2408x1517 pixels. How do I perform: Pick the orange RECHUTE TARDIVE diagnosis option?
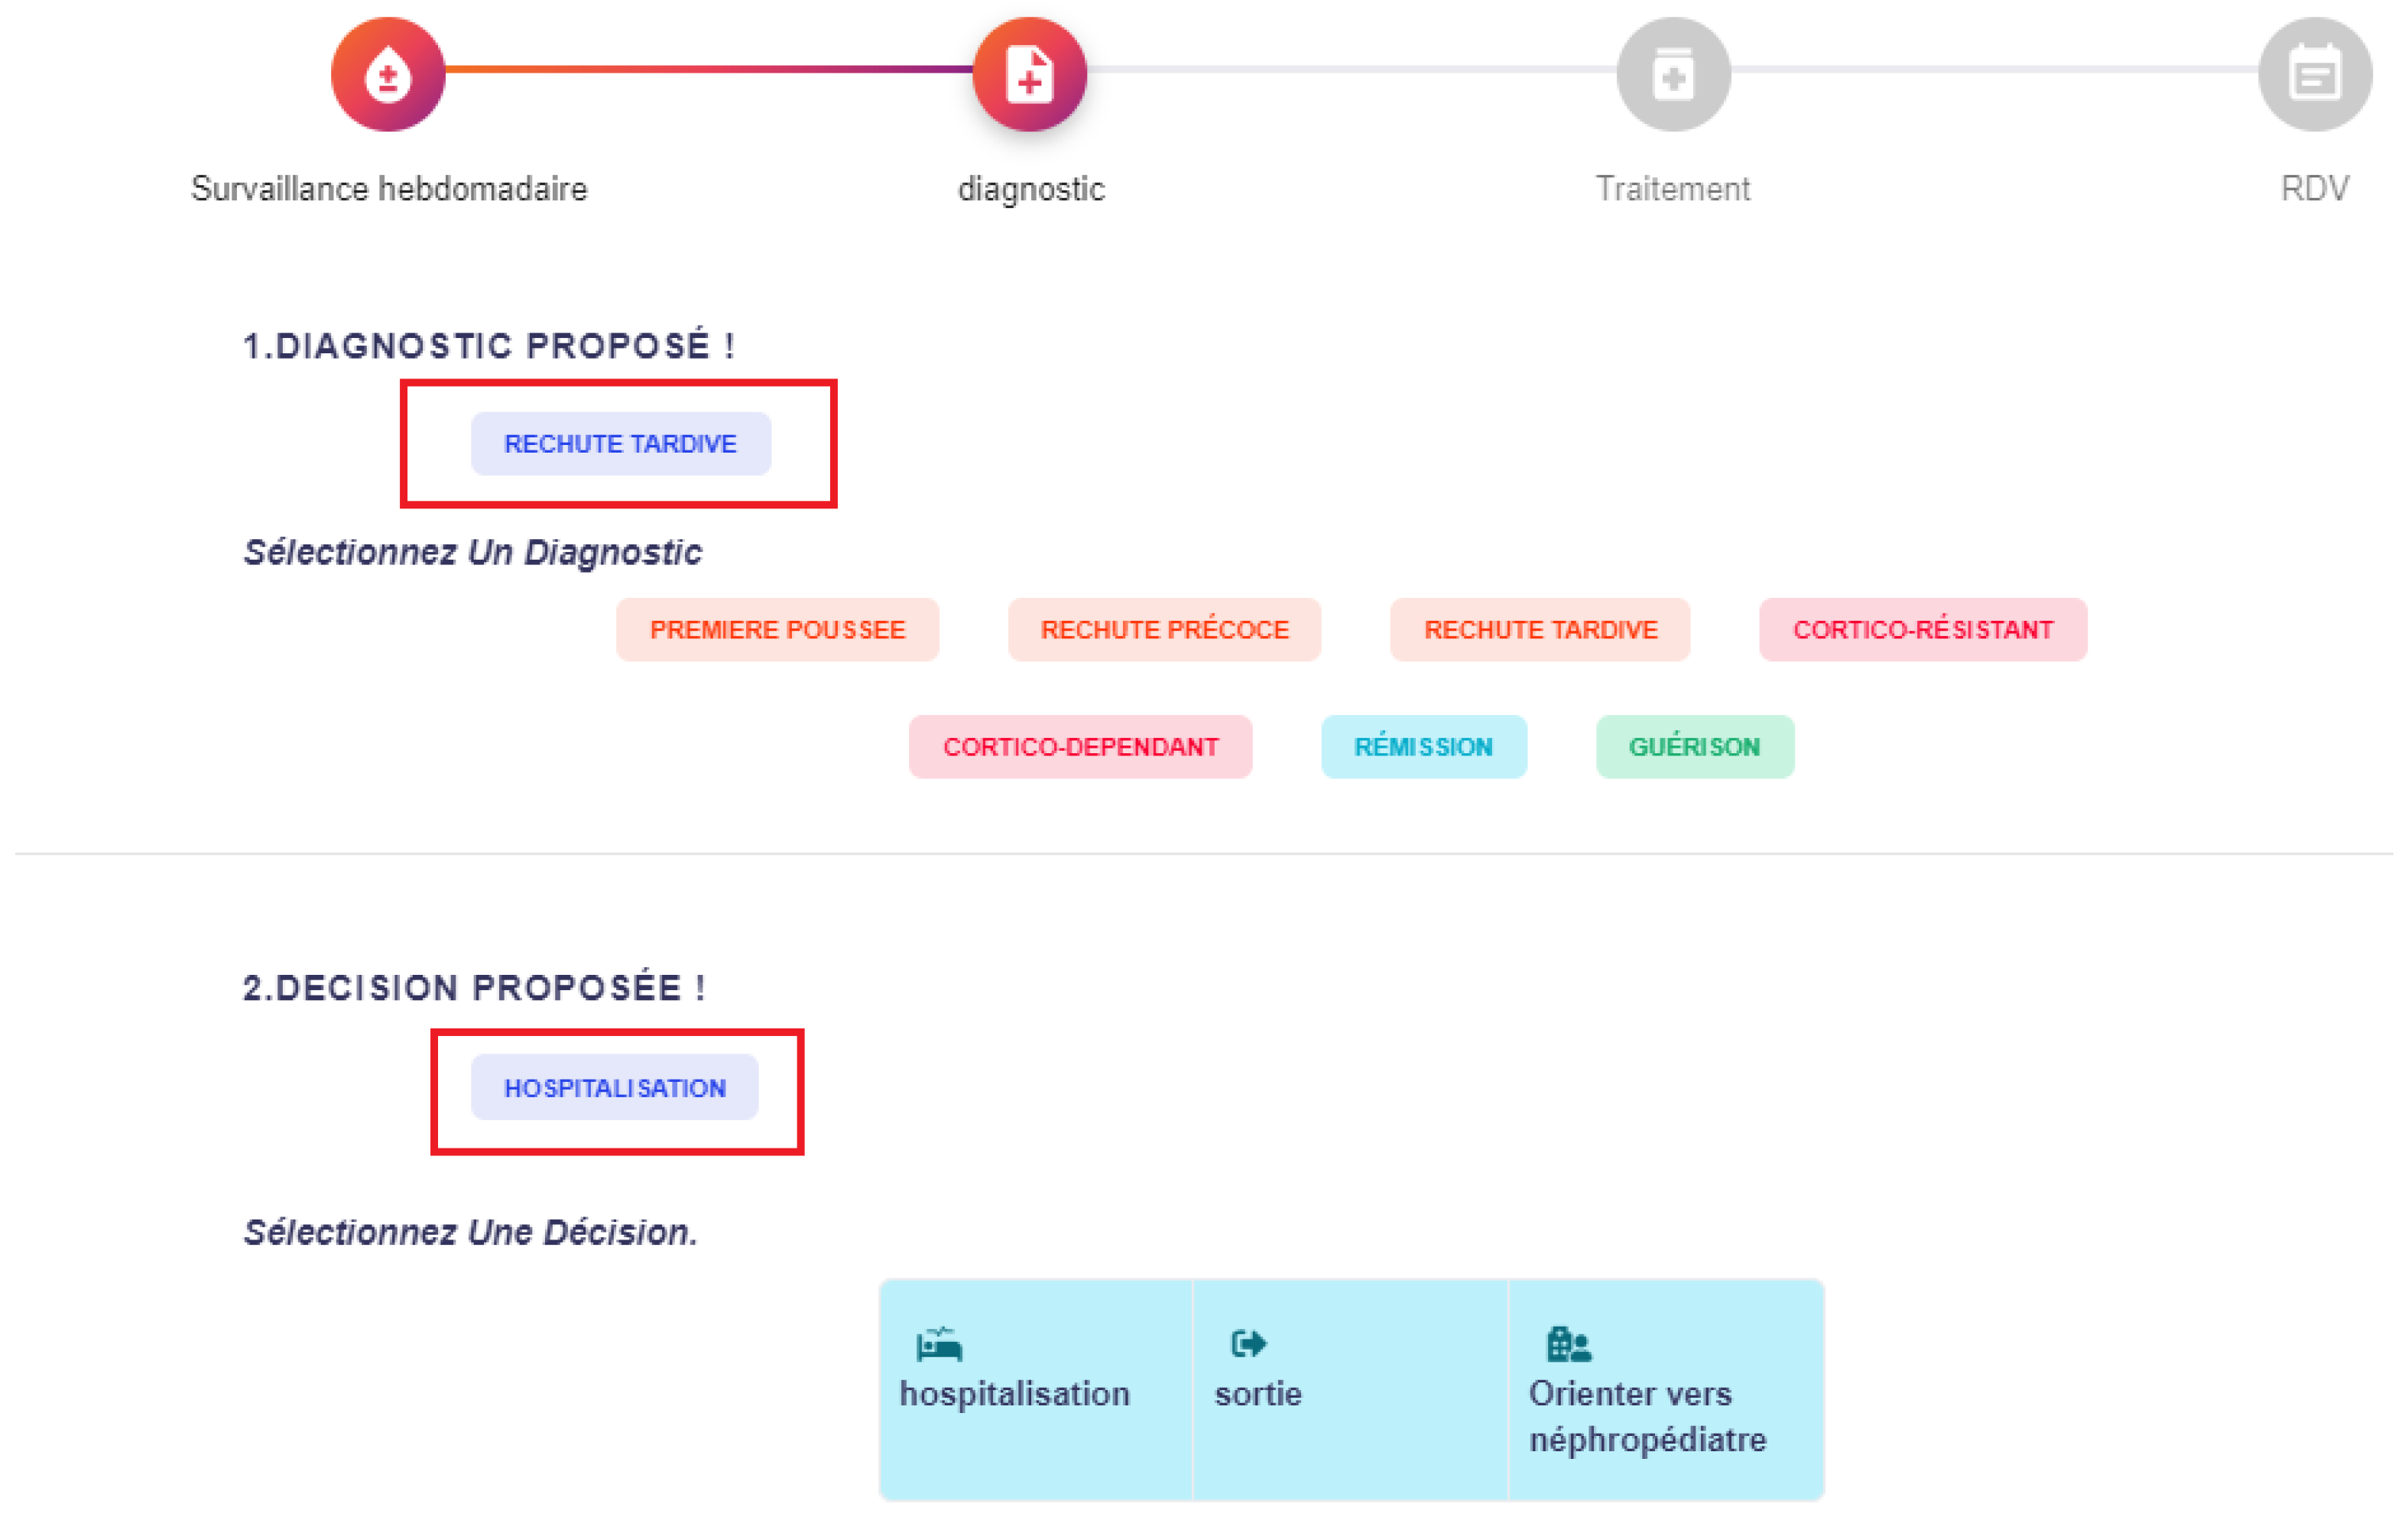click(x=1540, y=630)
